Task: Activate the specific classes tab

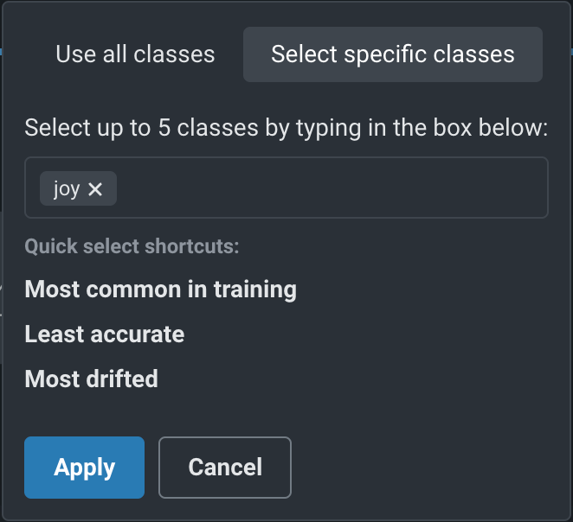Action: pyautogui.click(x=393, y=54)
